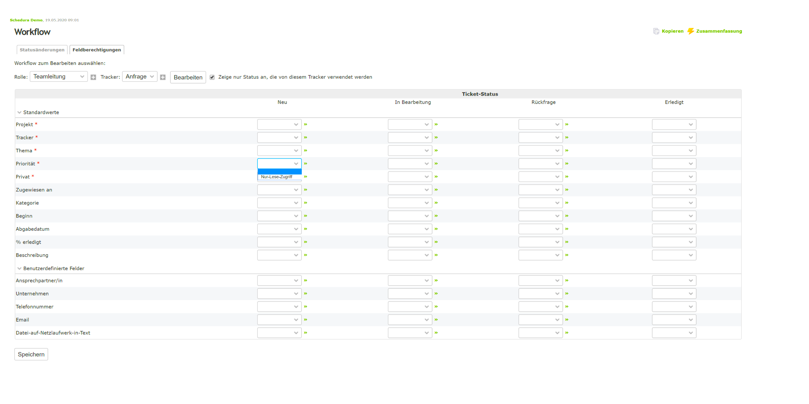Open the Tracker Anfrage dropdown

[140, 77]
